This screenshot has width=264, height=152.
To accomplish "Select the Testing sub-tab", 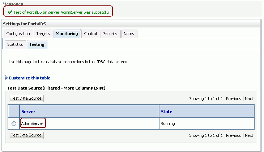I will 37,44.
